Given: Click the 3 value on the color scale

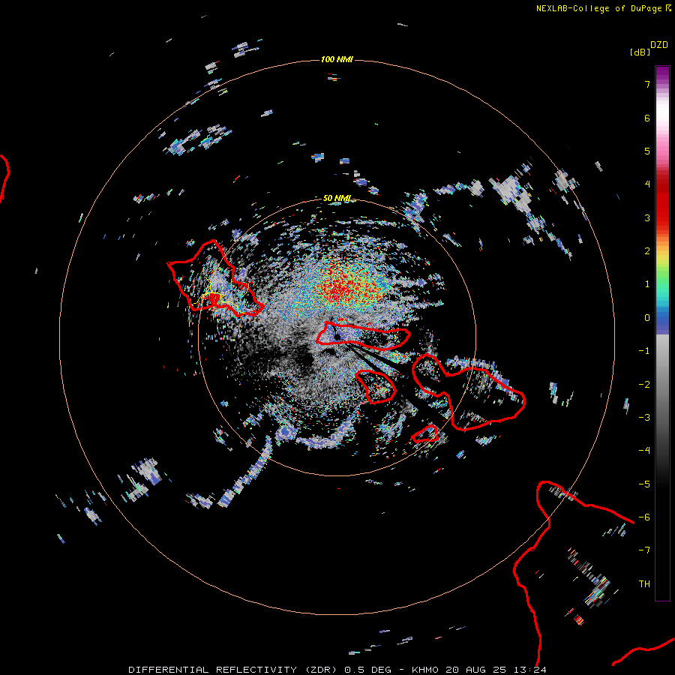Looking at the screenshot, I should [x=647, y=217].
